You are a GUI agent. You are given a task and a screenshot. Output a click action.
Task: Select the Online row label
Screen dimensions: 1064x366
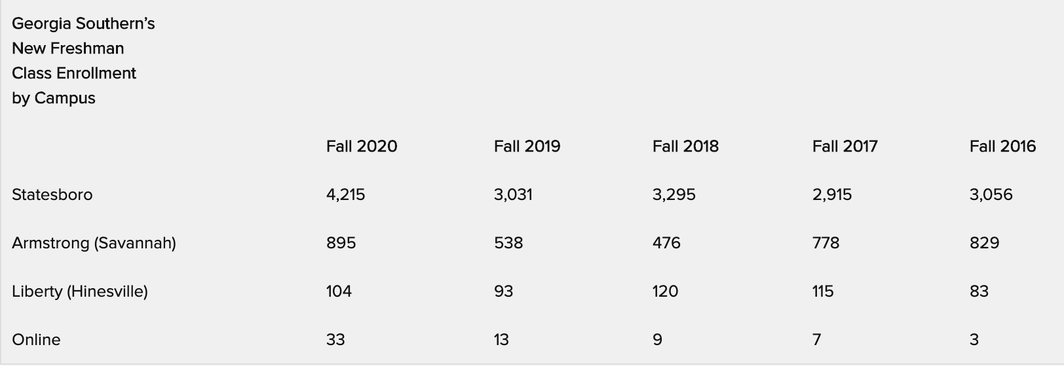[36, 340]
